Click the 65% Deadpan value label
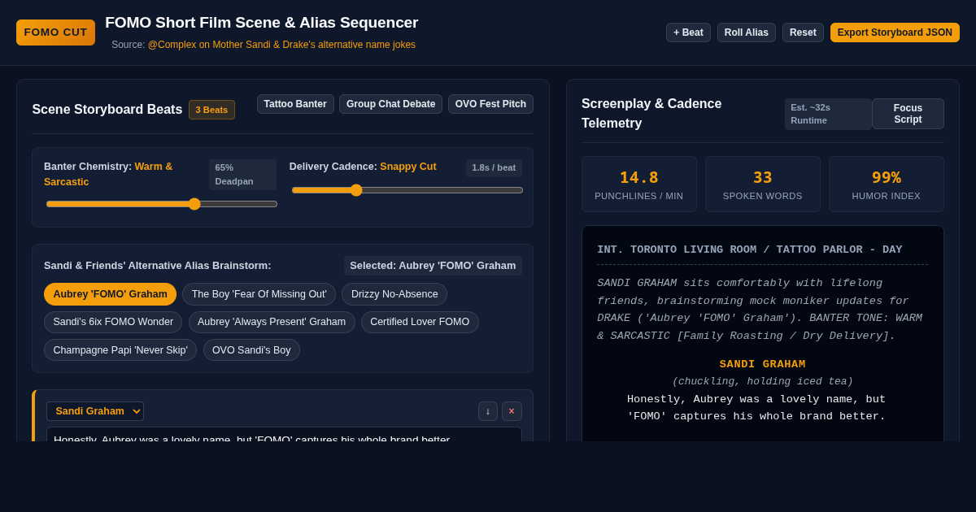This screenshot has width=976, height=512. point(242,175)
